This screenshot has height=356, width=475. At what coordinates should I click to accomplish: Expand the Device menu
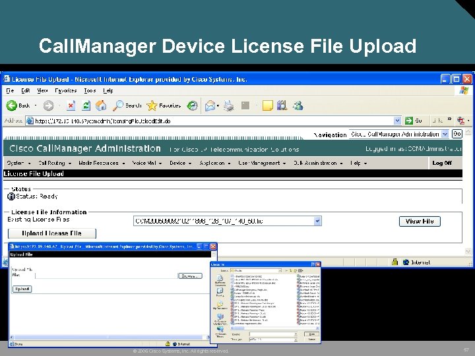click(181, 163)
